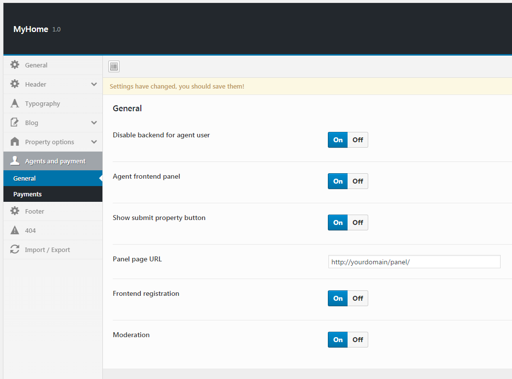Click the MyHome theme title
Viewport: 512px width, 379px height.
coord(31,29)
